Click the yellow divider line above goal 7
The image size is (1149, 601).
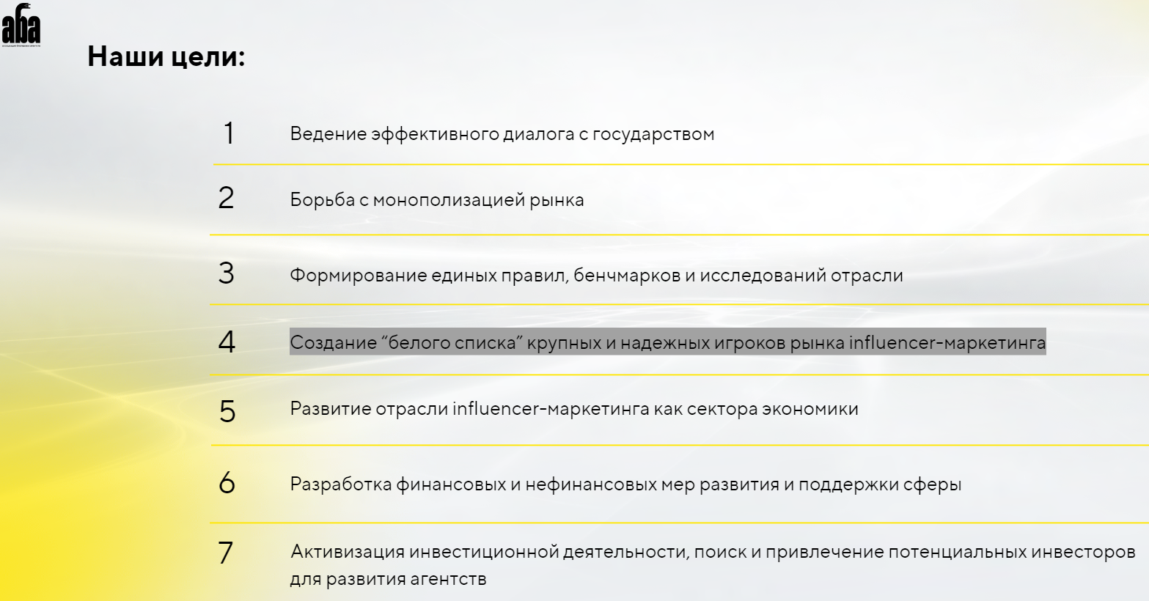[x=679, y=523]
